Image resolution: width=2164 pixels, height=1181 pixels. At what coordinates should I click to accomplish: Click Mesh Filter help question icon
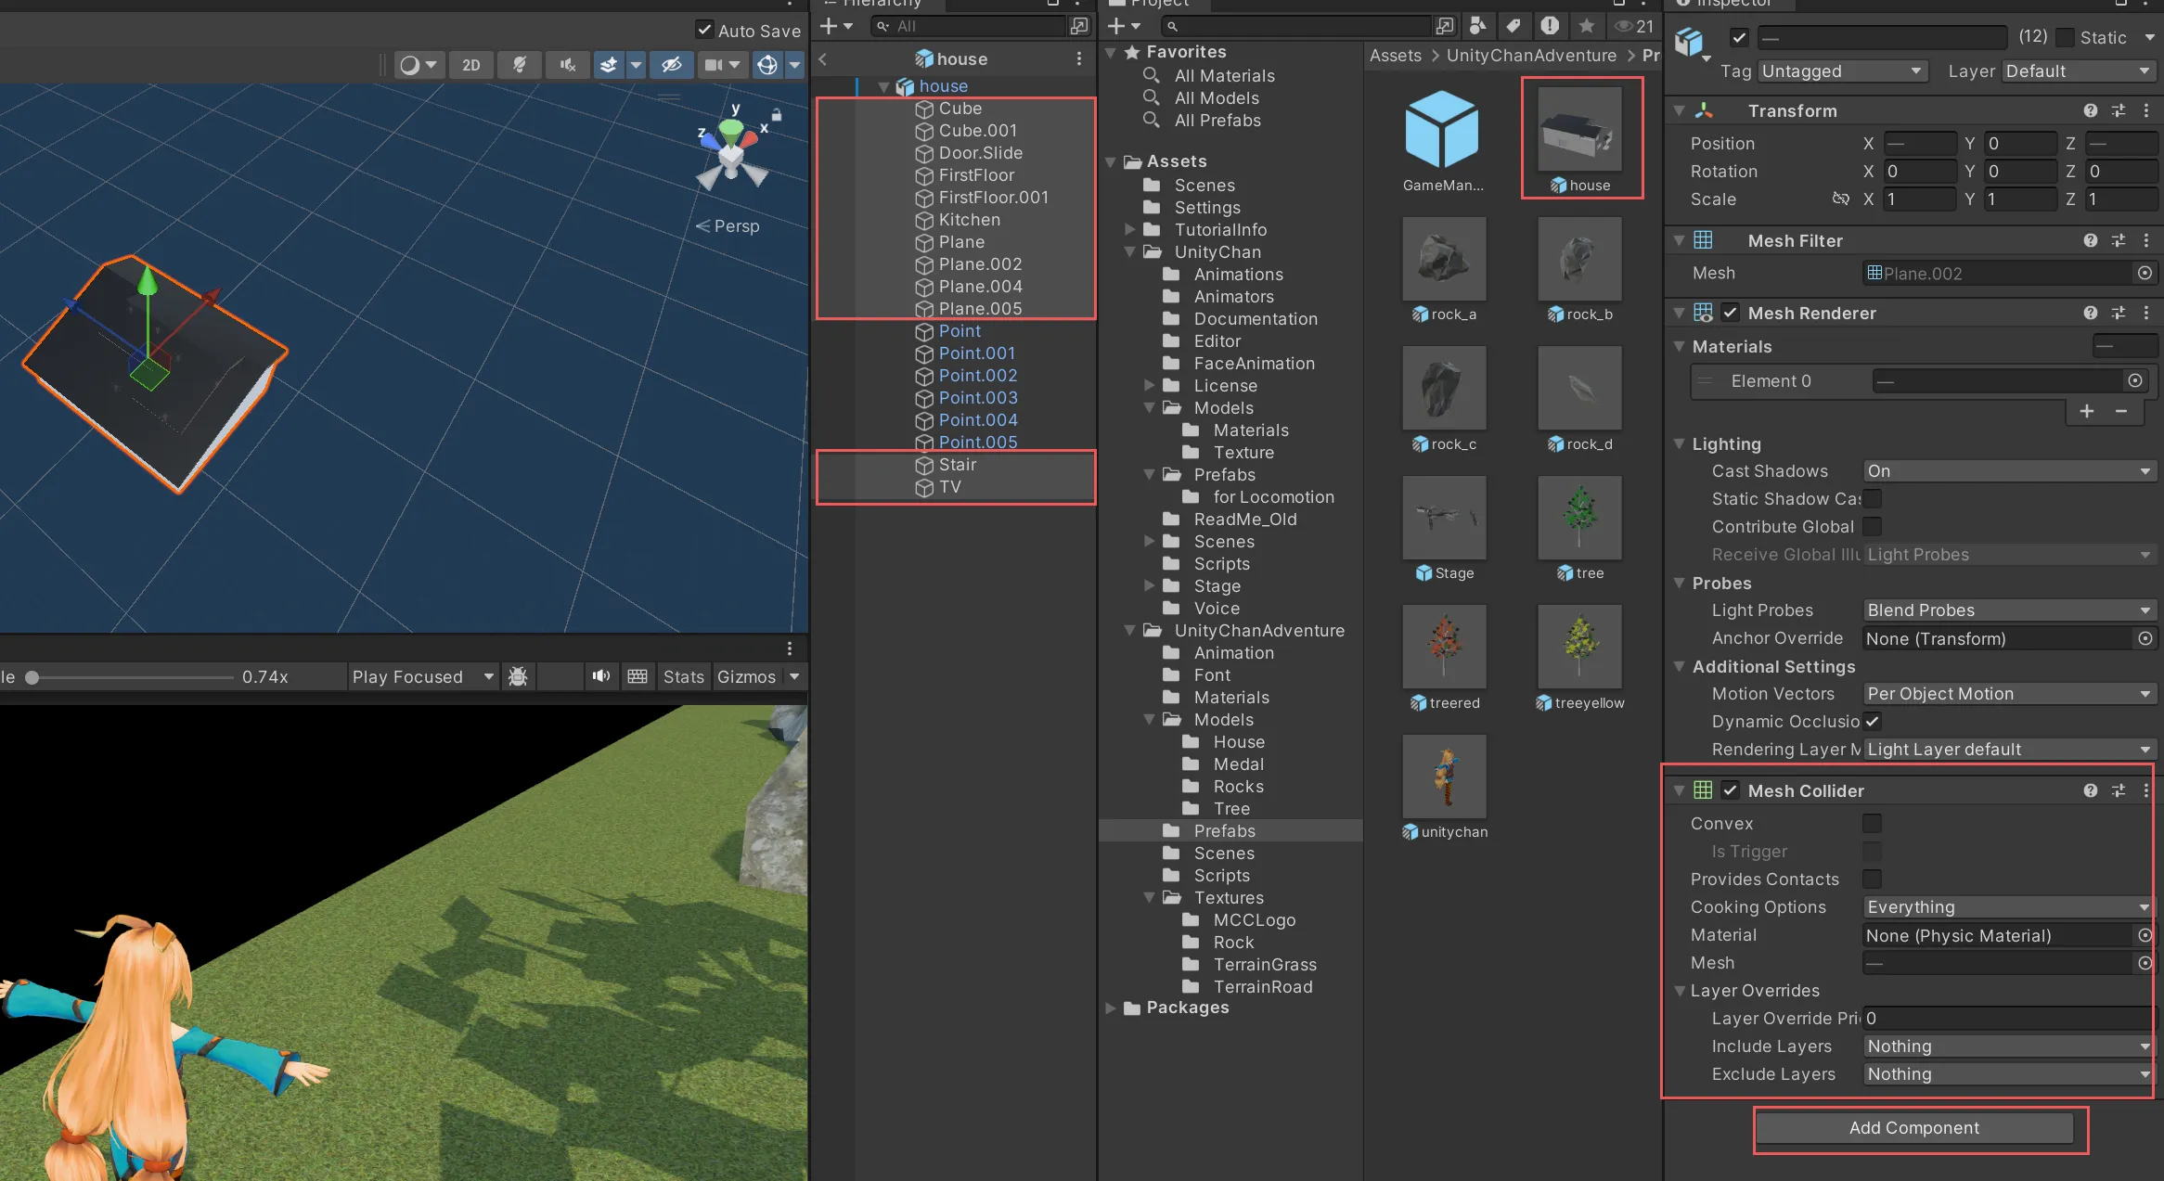click(2090, 240)
